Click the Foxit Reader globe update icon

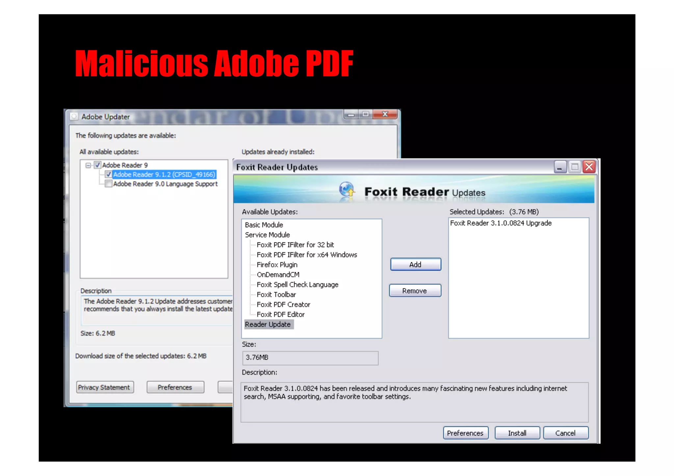click(x=347, y=191)
